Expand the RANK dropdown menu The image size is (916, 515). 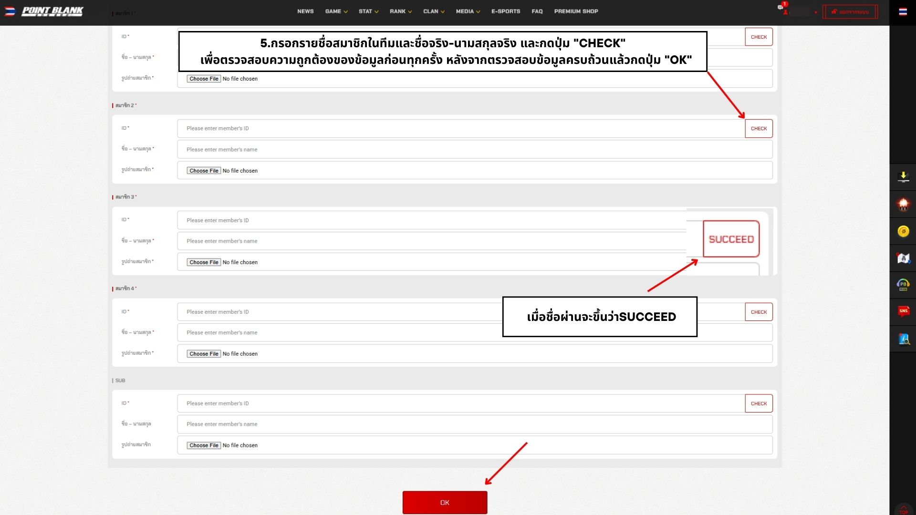tap(400, 11)
